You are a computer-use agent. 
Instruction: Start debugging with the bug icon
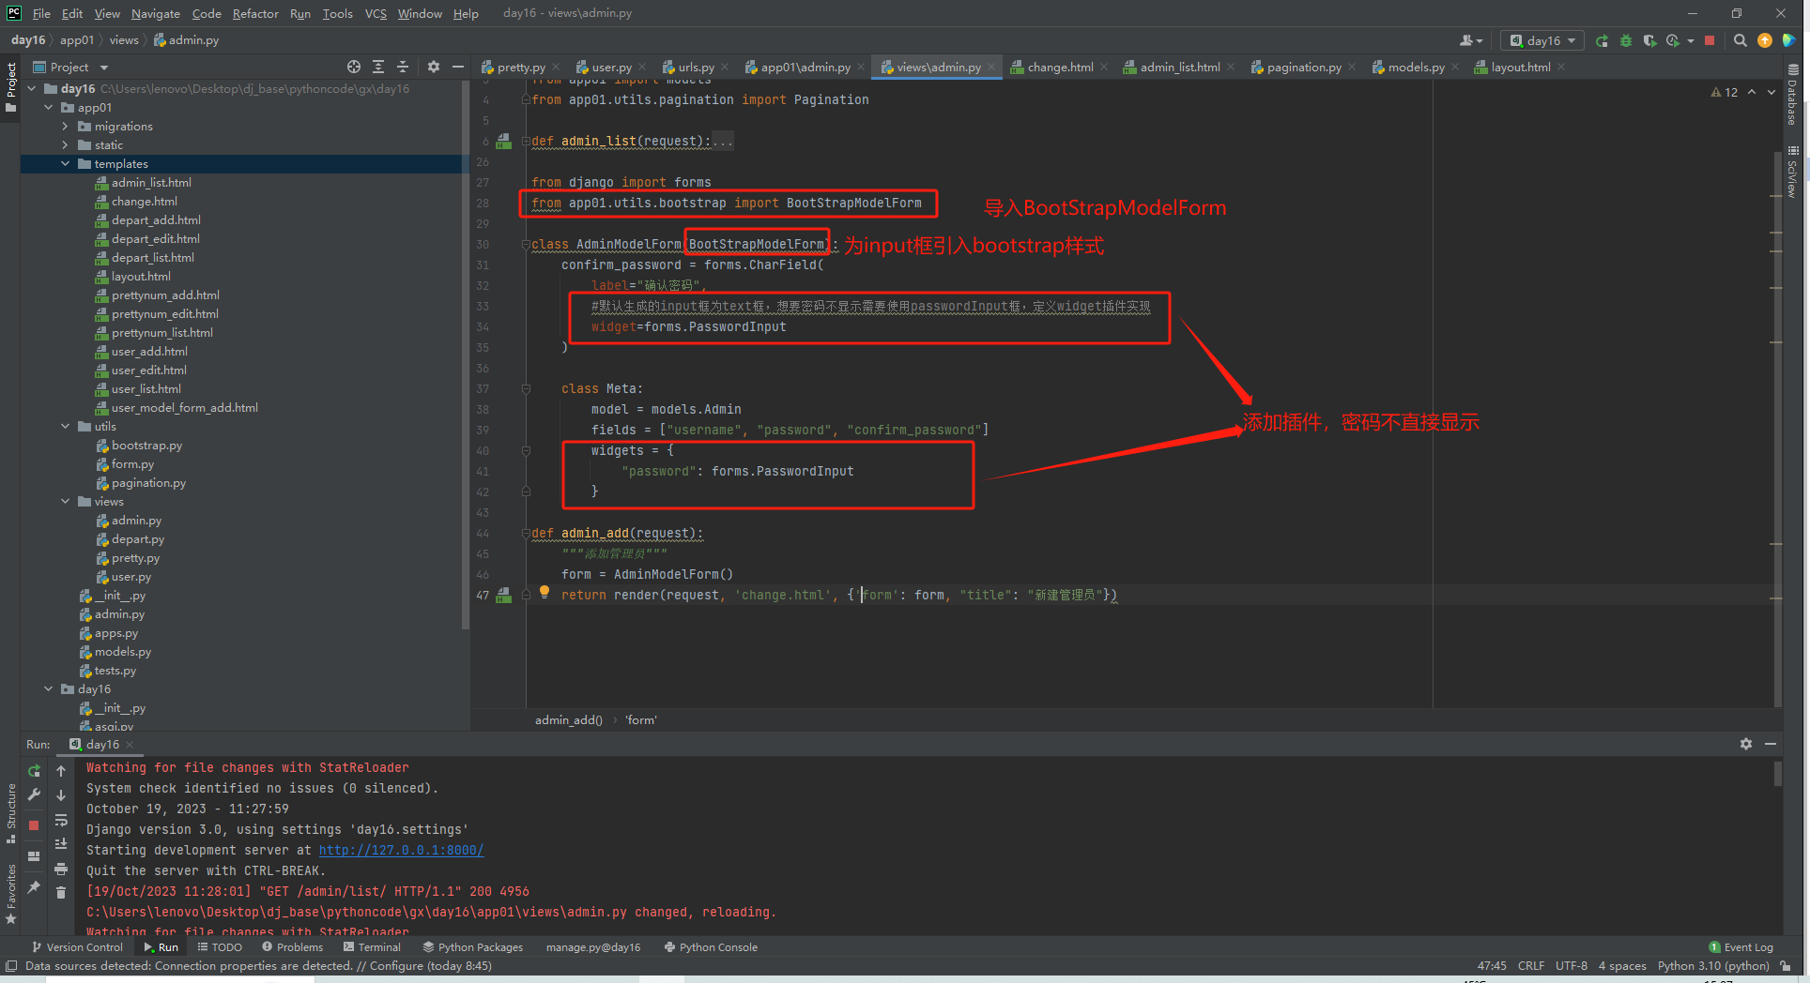coord(1626,41)
